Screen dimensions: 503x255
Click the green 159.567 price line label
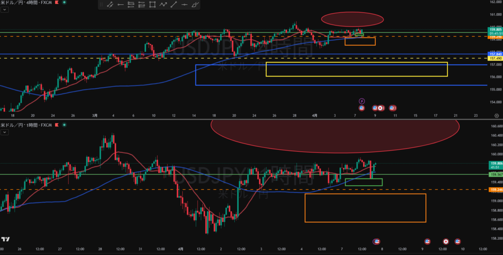point(495,174)
